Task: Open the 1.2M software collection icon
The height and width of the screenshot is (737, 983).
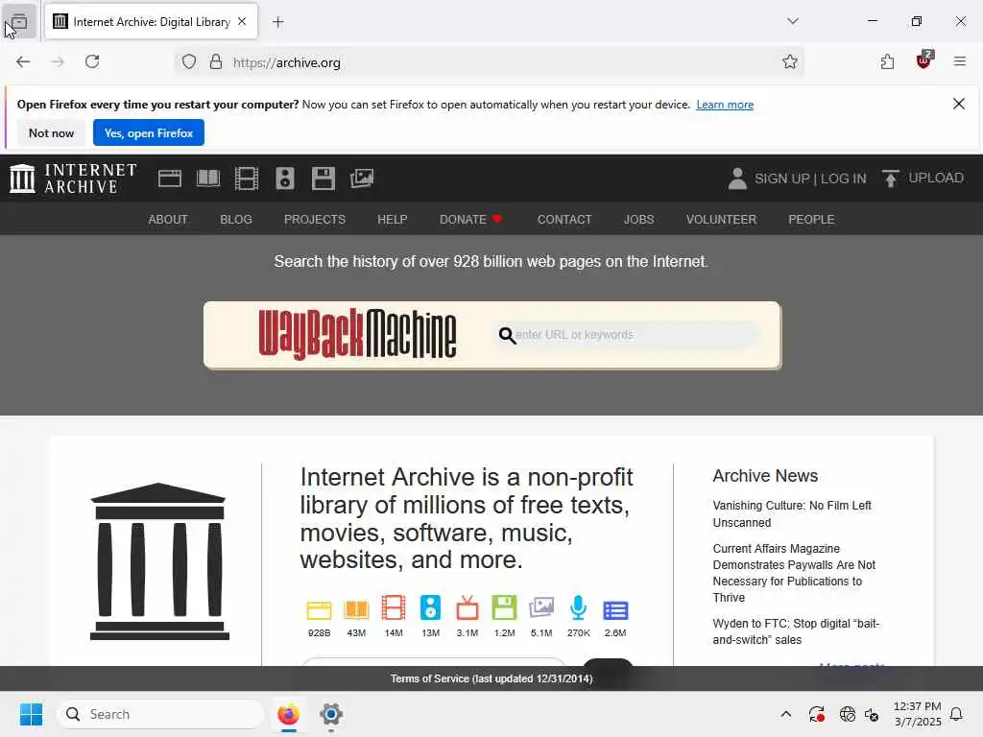Action: 504,607
